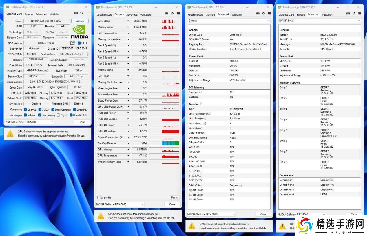Toggle the PhysX technology checkbox
Viewport: 367px width, 236px height.
[58, 115]
